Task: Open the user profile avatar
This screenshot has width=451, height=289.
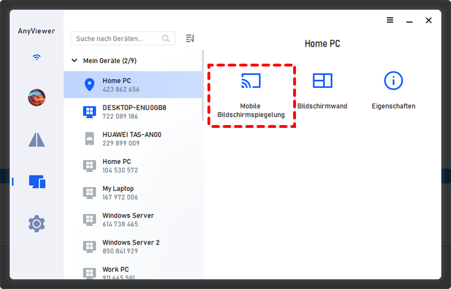Action: 37,98
